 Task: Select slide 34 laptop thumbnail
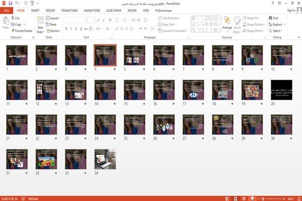105,159
